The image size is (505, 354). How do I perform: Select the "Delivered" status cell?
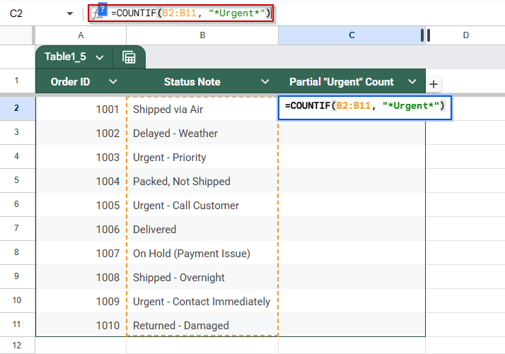click(x=202, y=229)
